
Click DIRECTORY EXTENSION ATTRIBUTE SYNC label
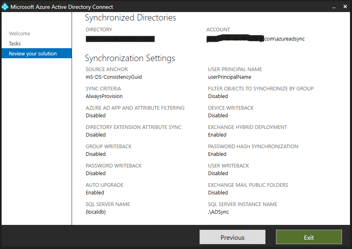134,127
